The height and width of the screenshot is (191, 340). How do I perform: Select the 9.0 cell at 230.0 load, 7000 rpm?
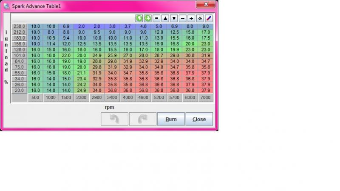206,26
